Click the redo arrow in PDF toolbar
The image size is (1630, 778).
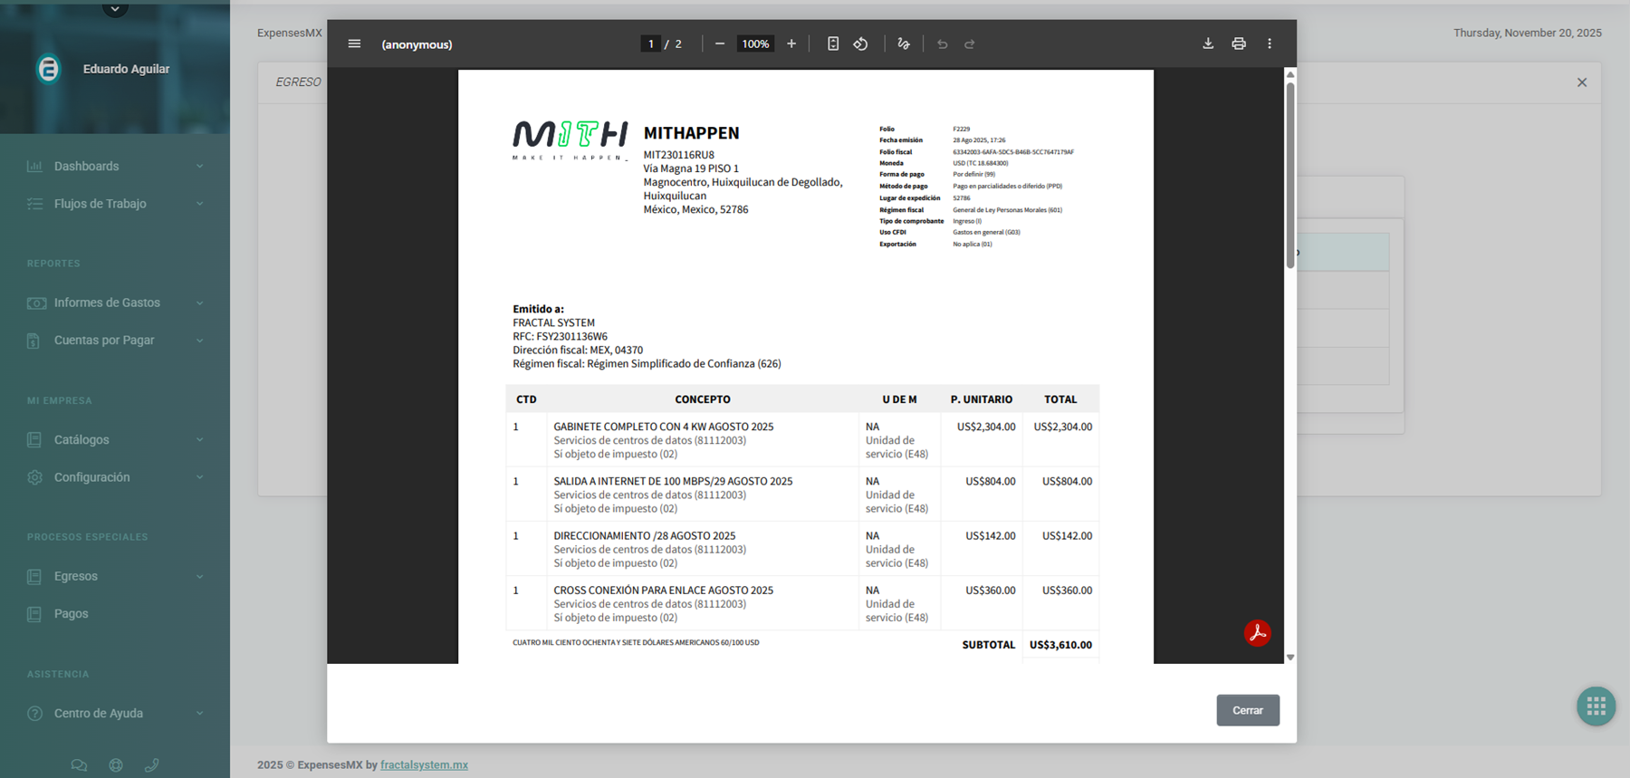pos(970,43)
